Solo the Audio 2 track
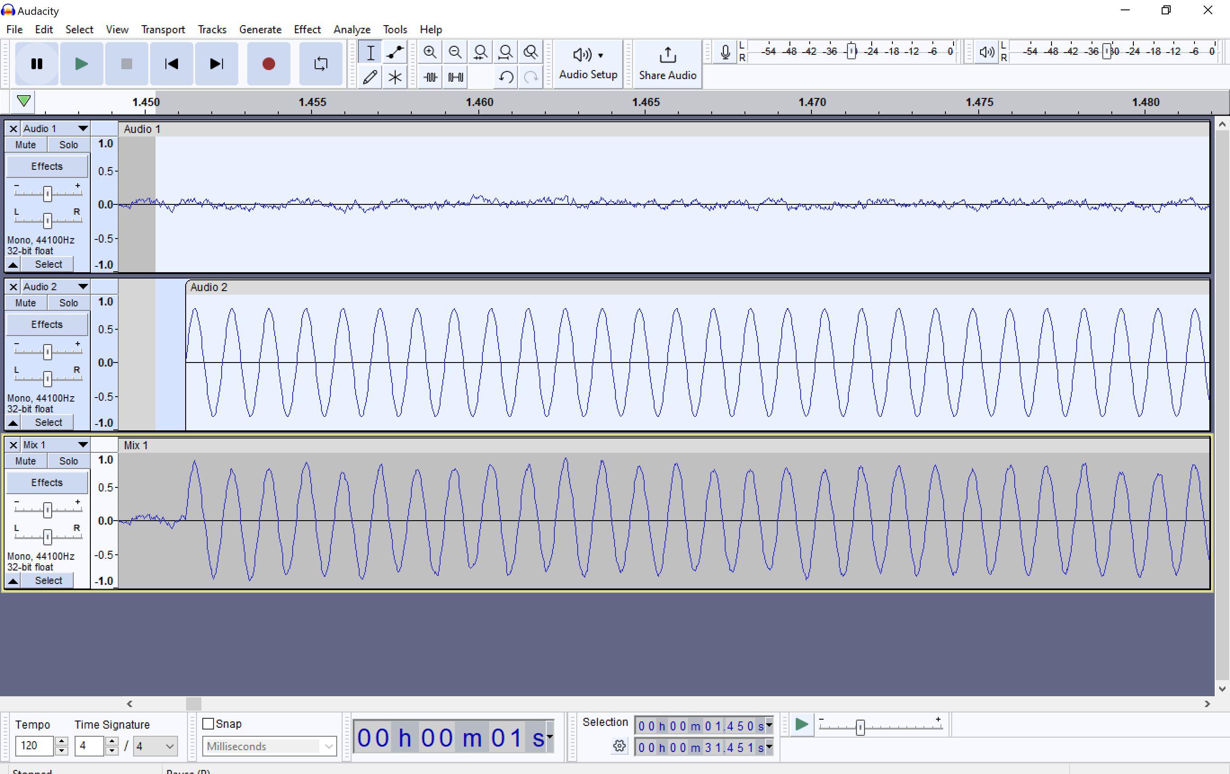1230x774 pixels. 68,303
